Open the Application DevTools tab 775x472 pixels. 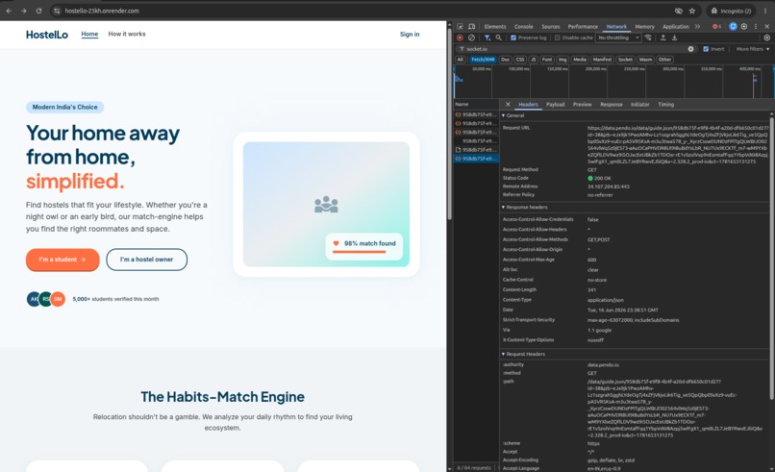[676, 27]
